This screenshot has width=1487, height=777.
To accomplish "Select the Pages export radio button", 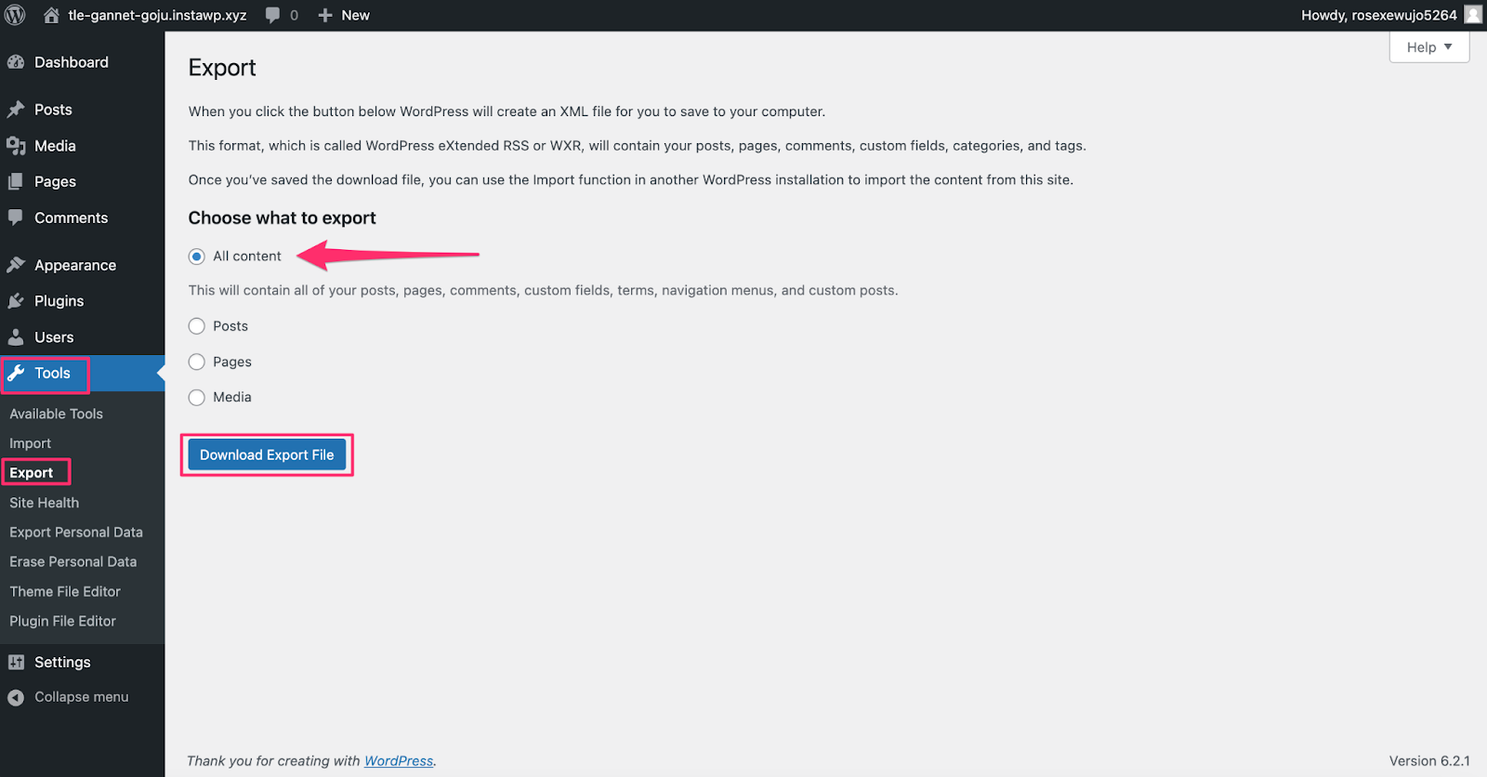I will 196,362.
